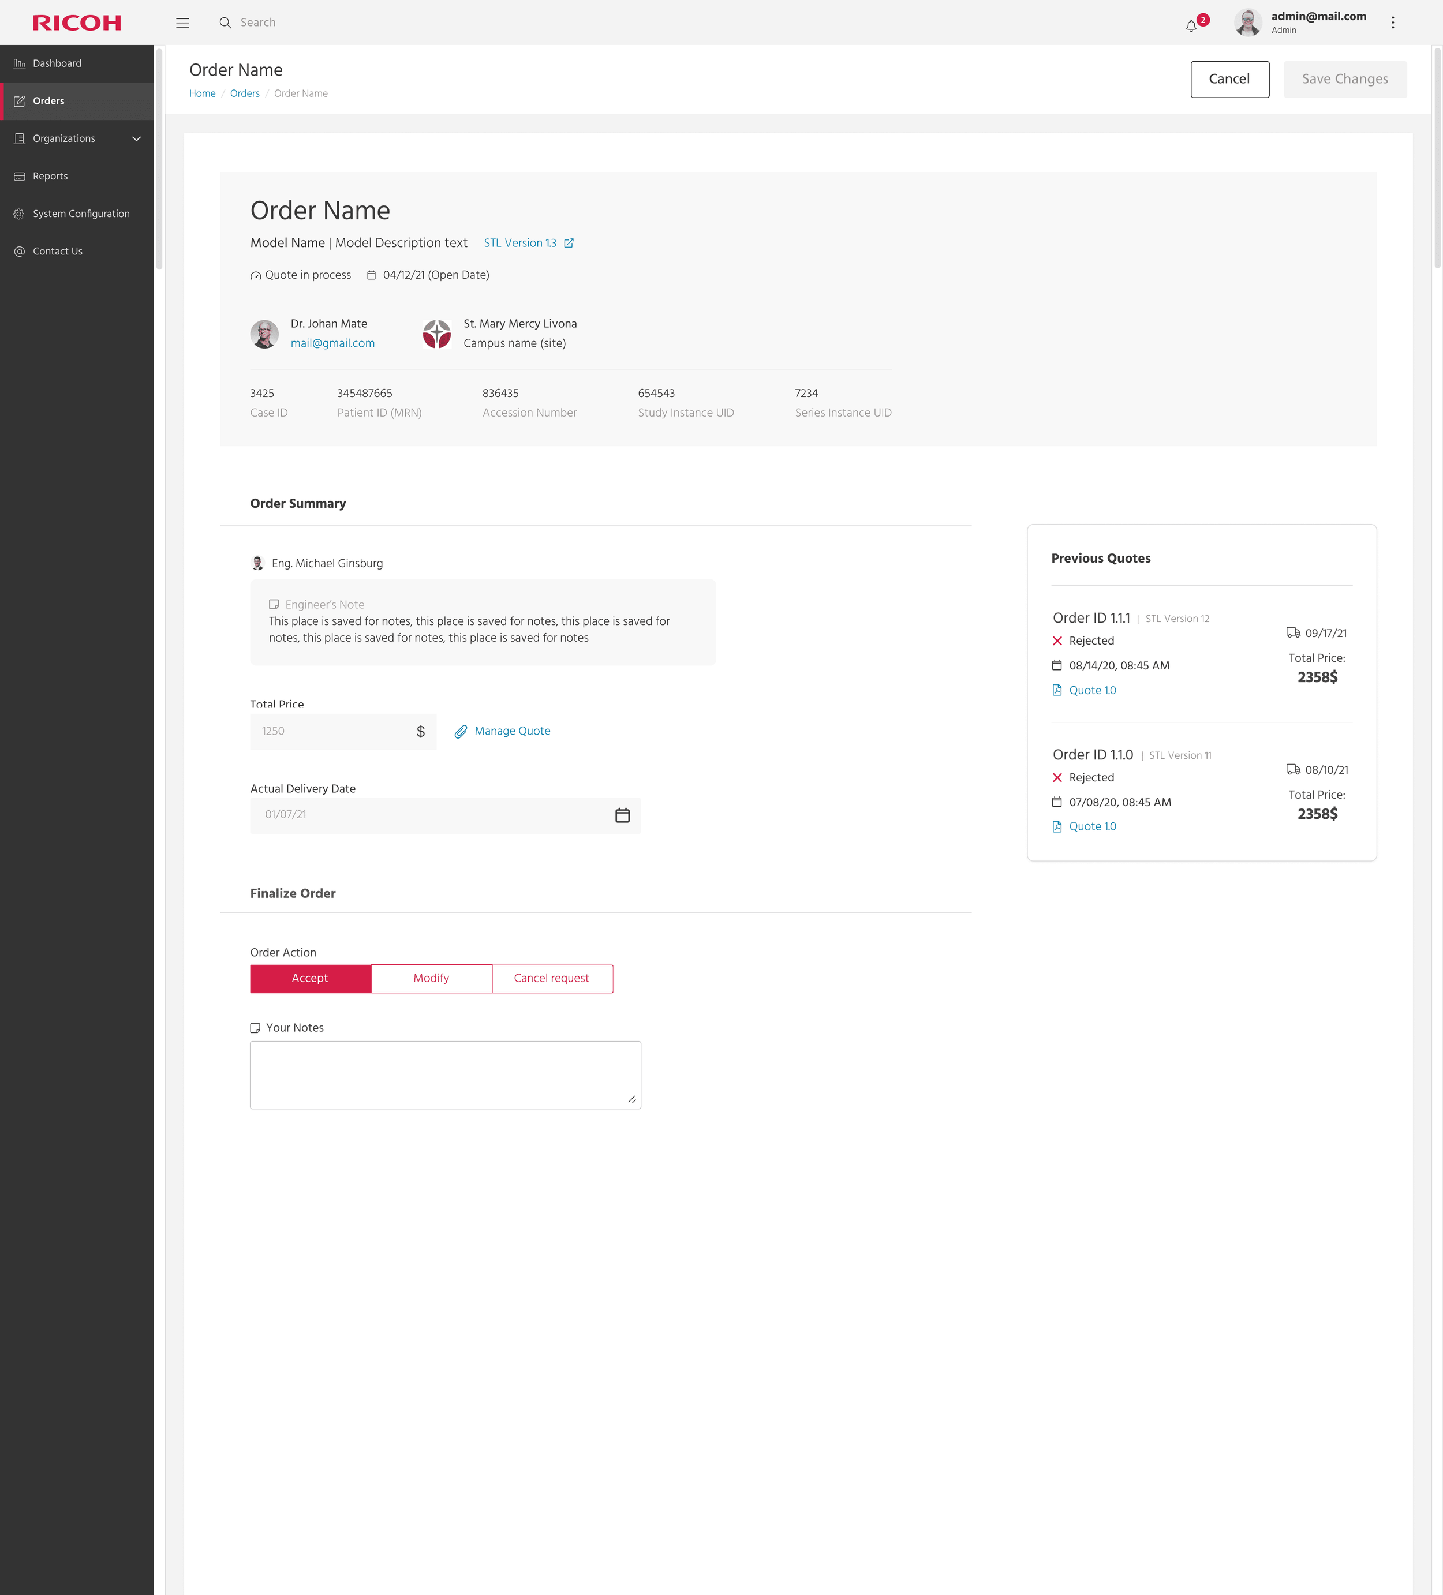Open Reports in the sidebar

click(x=51, y=177)
